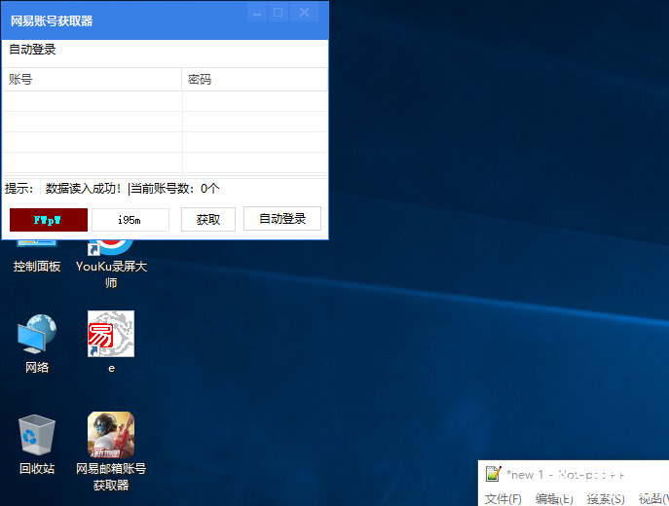Click the 密码 column header
This screenshot has width=669, height=506.
tap(255, 79)
